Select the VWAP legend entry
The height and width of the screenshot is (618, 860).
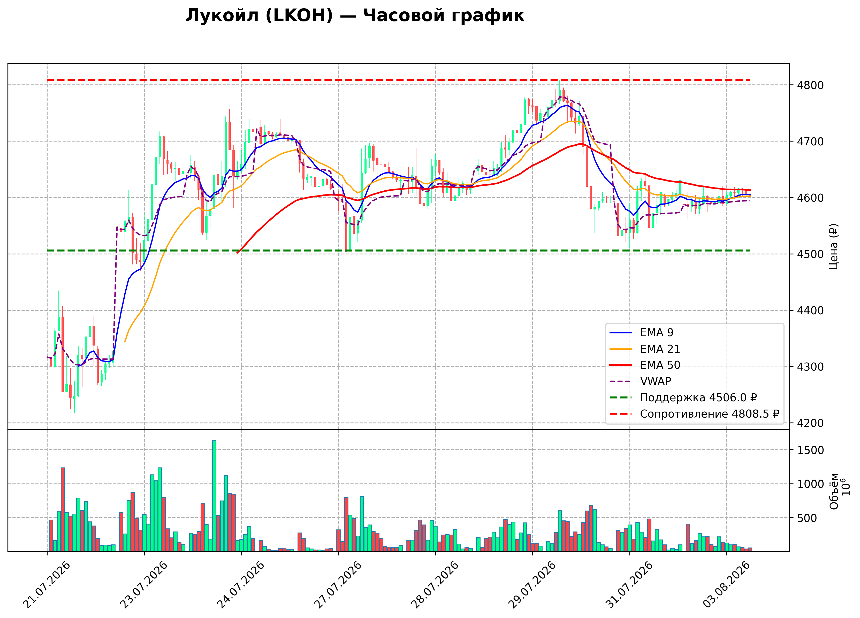[x=641, y=381]
